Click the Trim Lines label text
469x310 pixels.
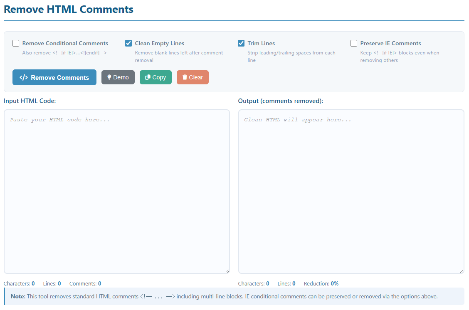pyautogui.click(x=261, y=43)
